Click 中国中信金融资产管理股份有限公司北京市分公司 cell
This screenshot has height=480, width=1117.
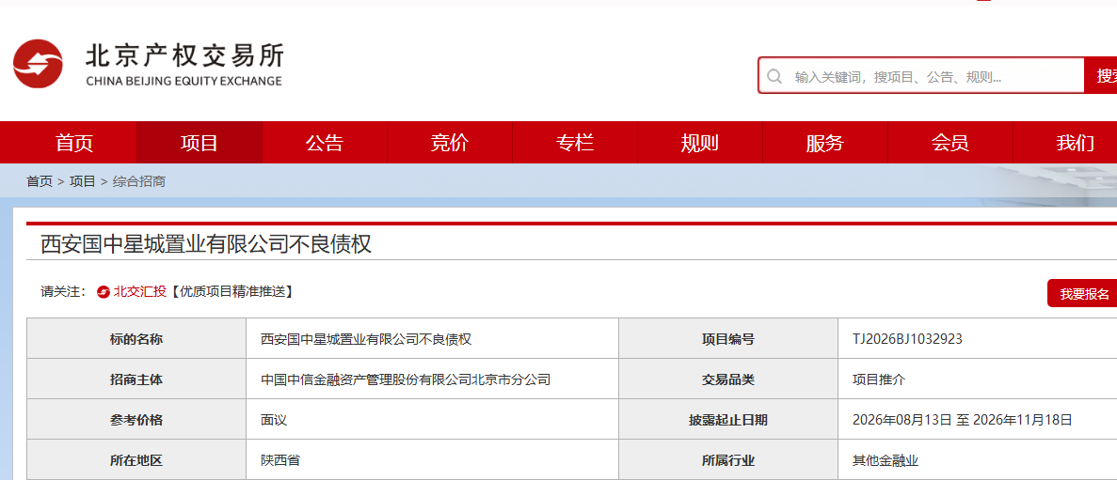(432, 379)
